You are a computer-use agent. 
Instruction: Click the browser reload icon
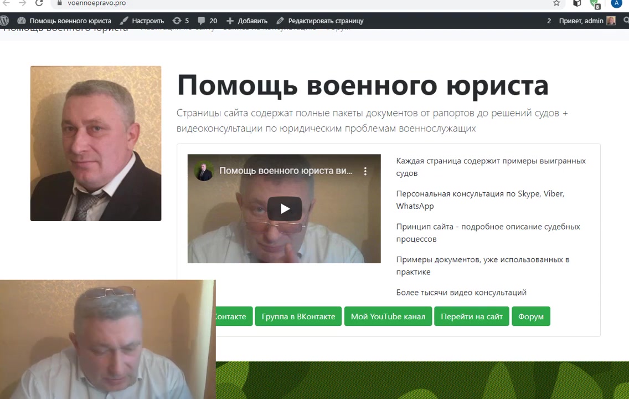(39, 3)
